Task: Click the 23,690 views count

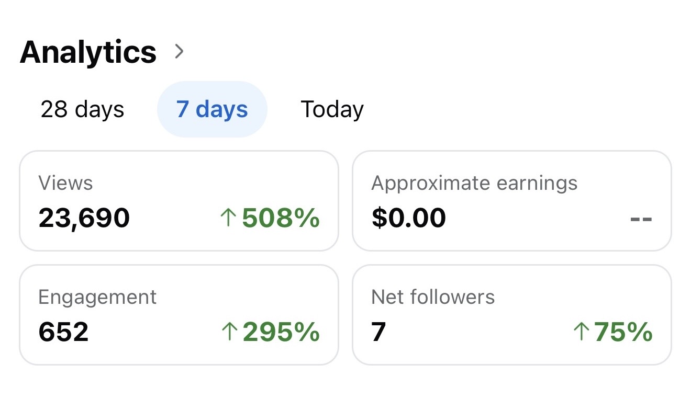Action: pyautogui.click(x=84, y=218)
